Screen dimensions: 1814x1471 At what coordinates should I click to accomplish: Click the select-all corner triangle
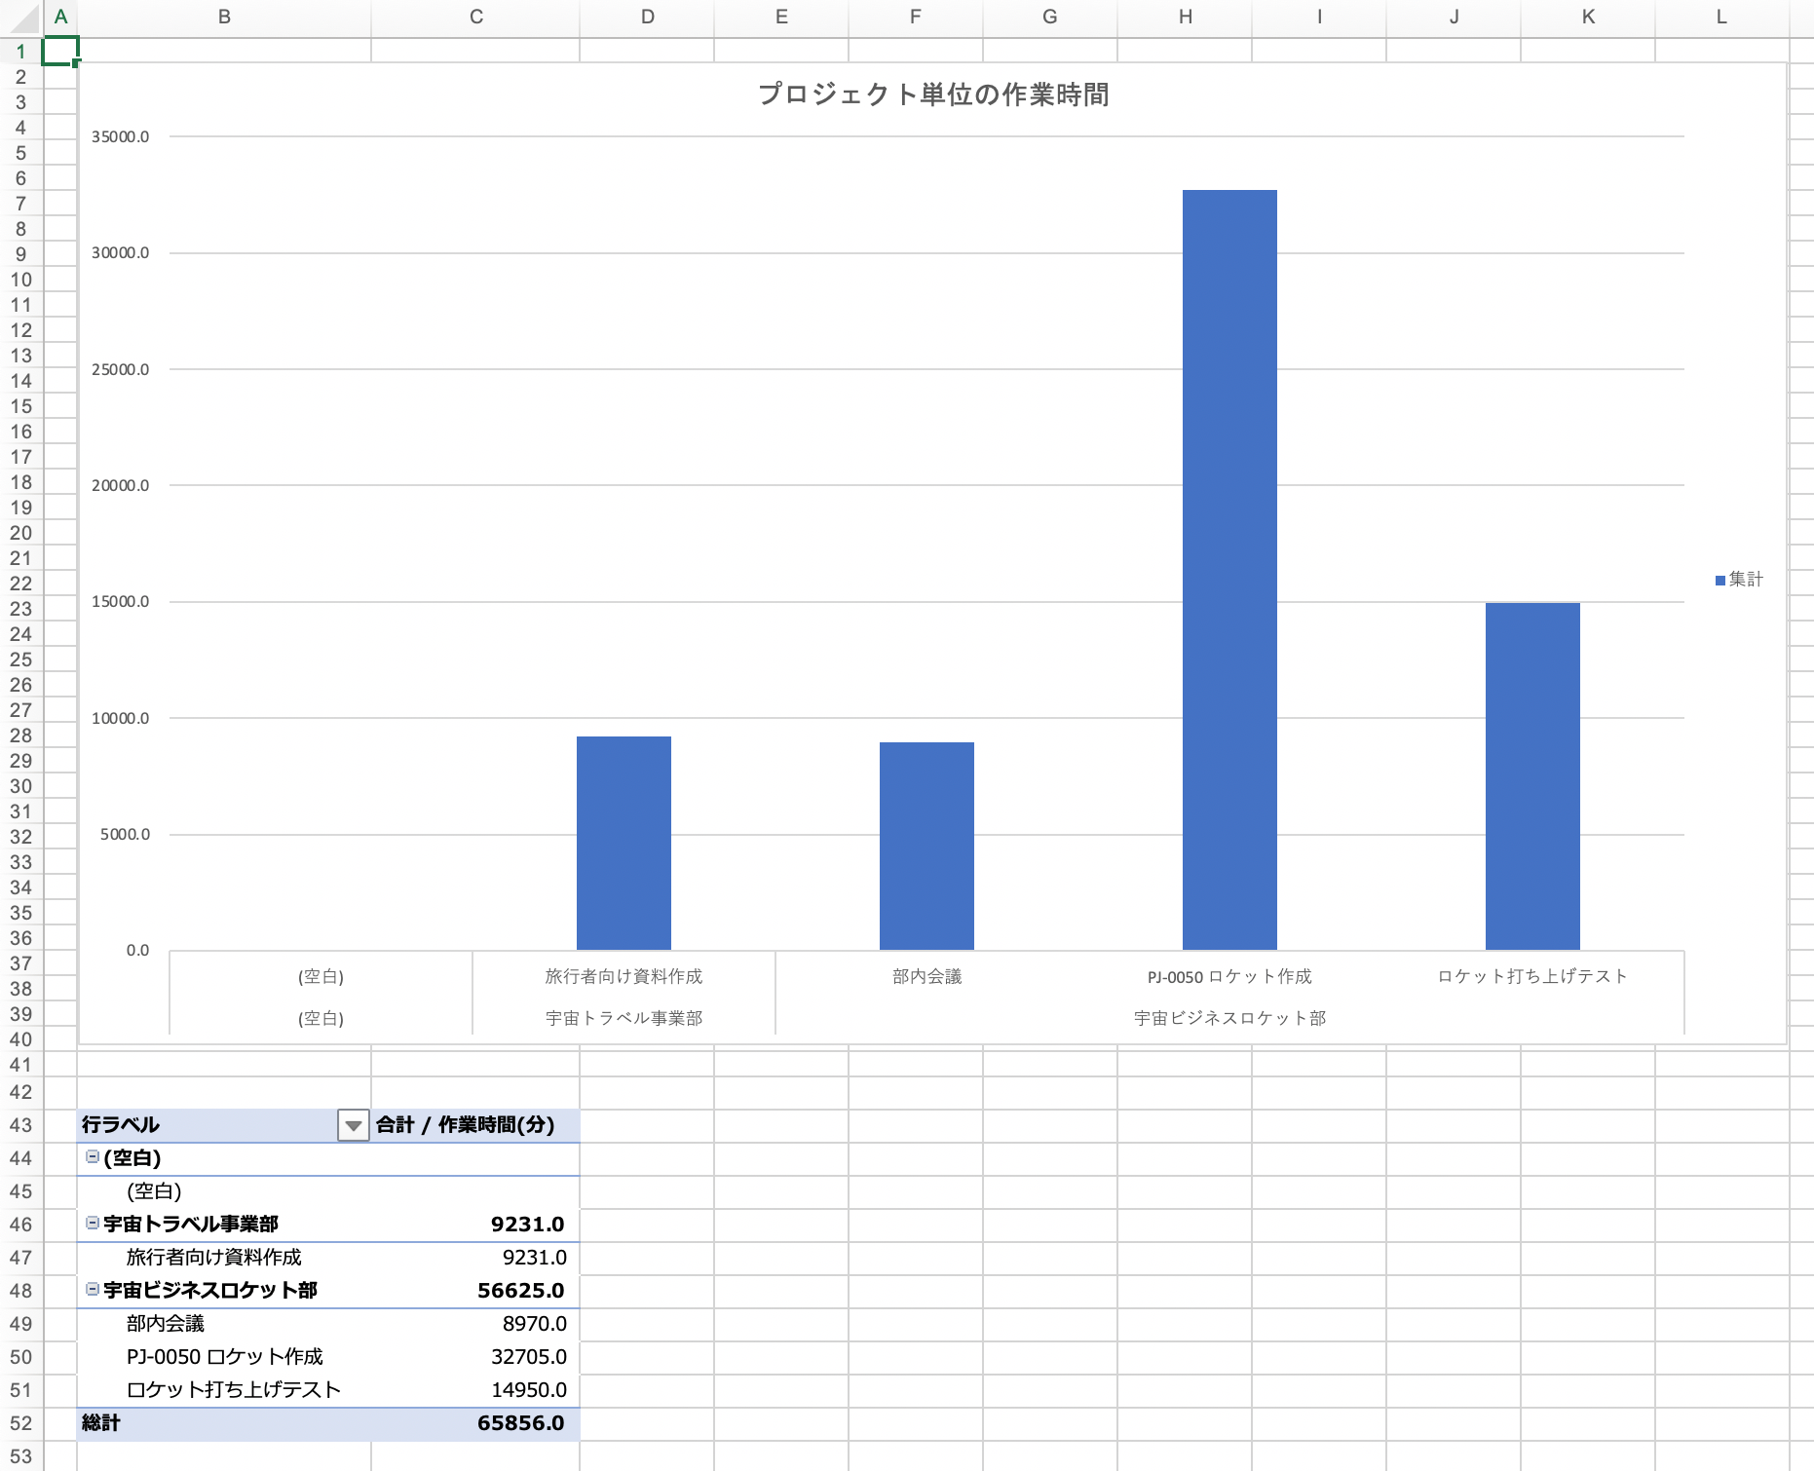(x=21, y=18)
